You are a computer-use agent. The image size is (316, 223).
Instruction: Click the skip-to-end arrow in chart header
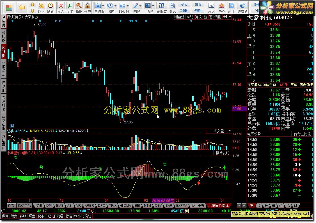coord(225,17)
